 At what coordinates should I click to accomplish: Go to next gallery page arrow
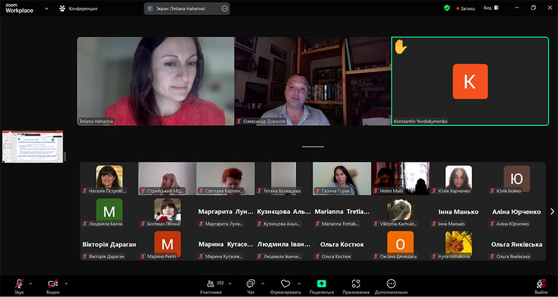(x=552, y=211)
